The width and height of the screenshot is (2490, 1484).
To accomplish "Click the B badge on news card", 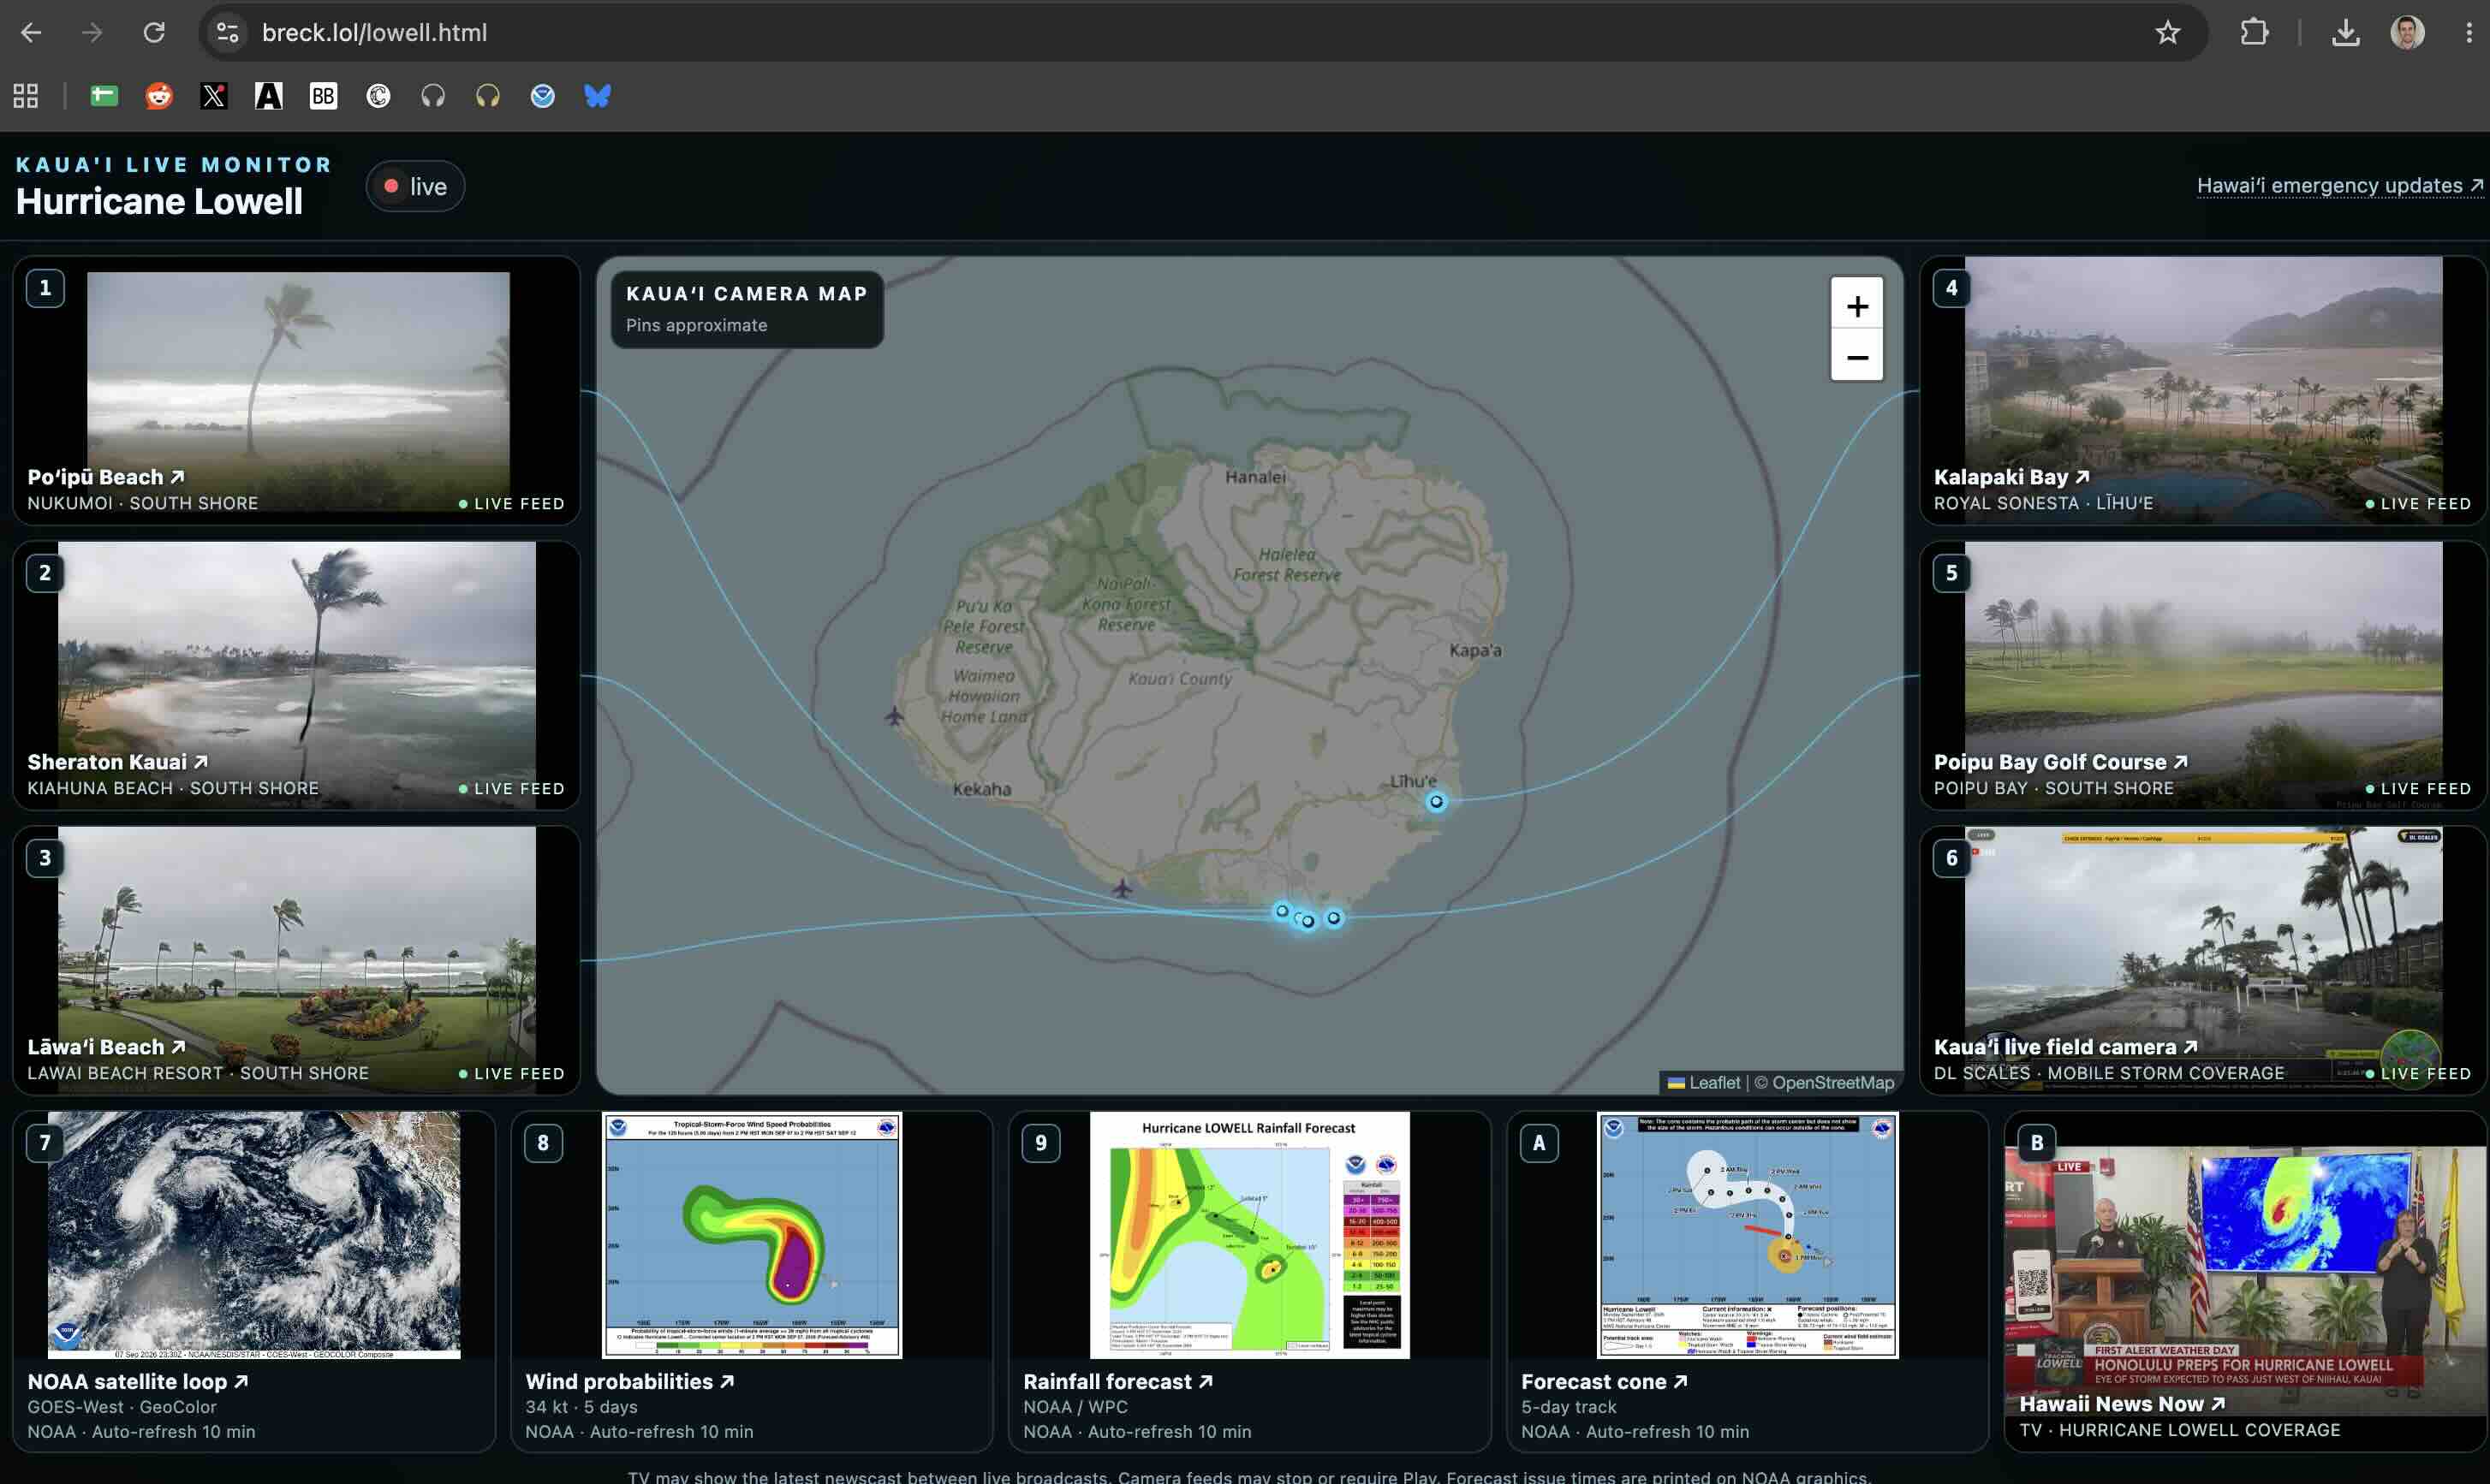I will click(2037, 1143).
